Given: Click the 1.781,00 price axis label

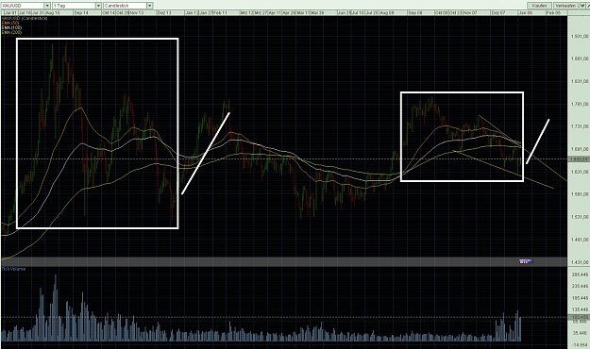Looking at the screenshot, I should pos(580,104).
